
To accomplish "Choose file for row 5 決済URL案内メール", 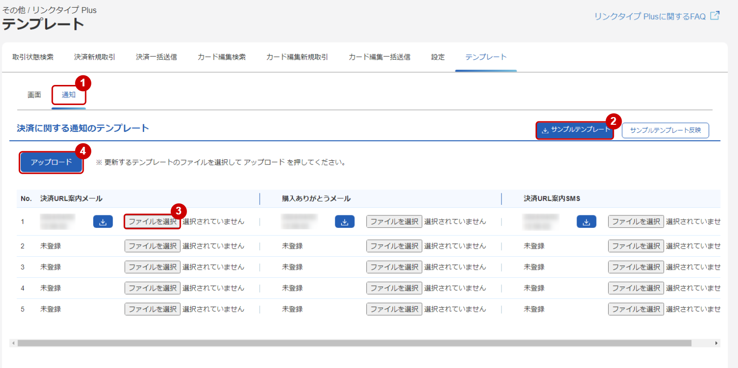I will click(152, 309).
